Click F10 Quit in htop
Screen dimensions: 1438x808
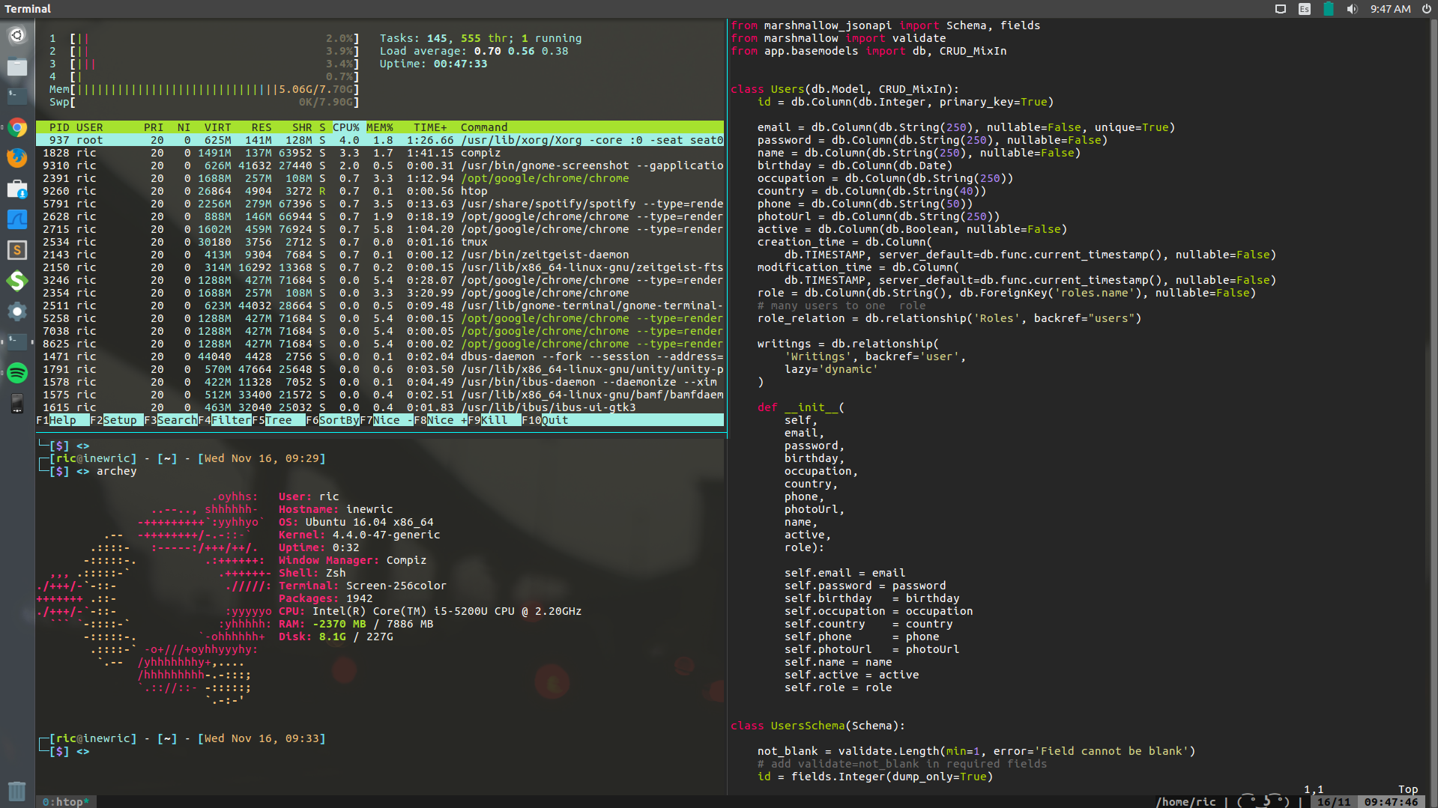tap(545, 420)
